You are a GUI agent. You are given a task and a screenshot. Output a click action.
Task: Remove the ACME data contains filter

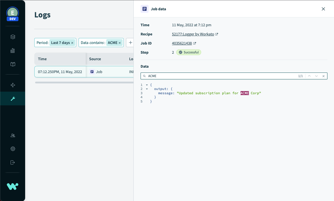(x=119, y=43)
